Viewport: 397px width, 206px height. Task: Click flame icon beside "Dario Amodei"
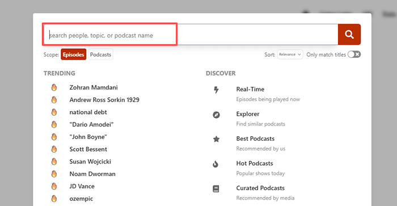54,124
